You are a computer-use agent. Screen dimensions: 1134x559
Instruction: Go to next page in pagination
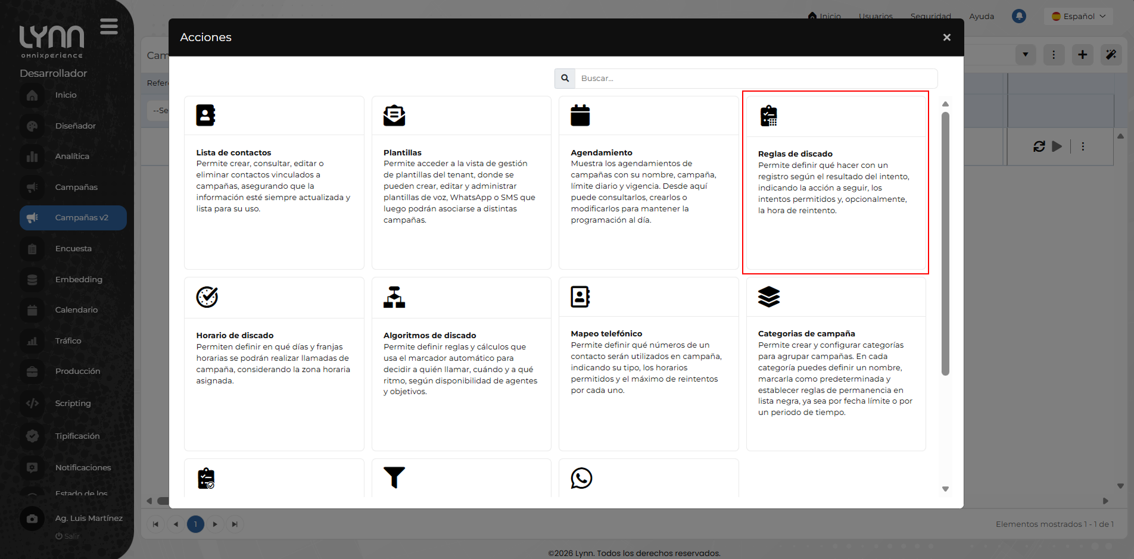coord(215,524)
